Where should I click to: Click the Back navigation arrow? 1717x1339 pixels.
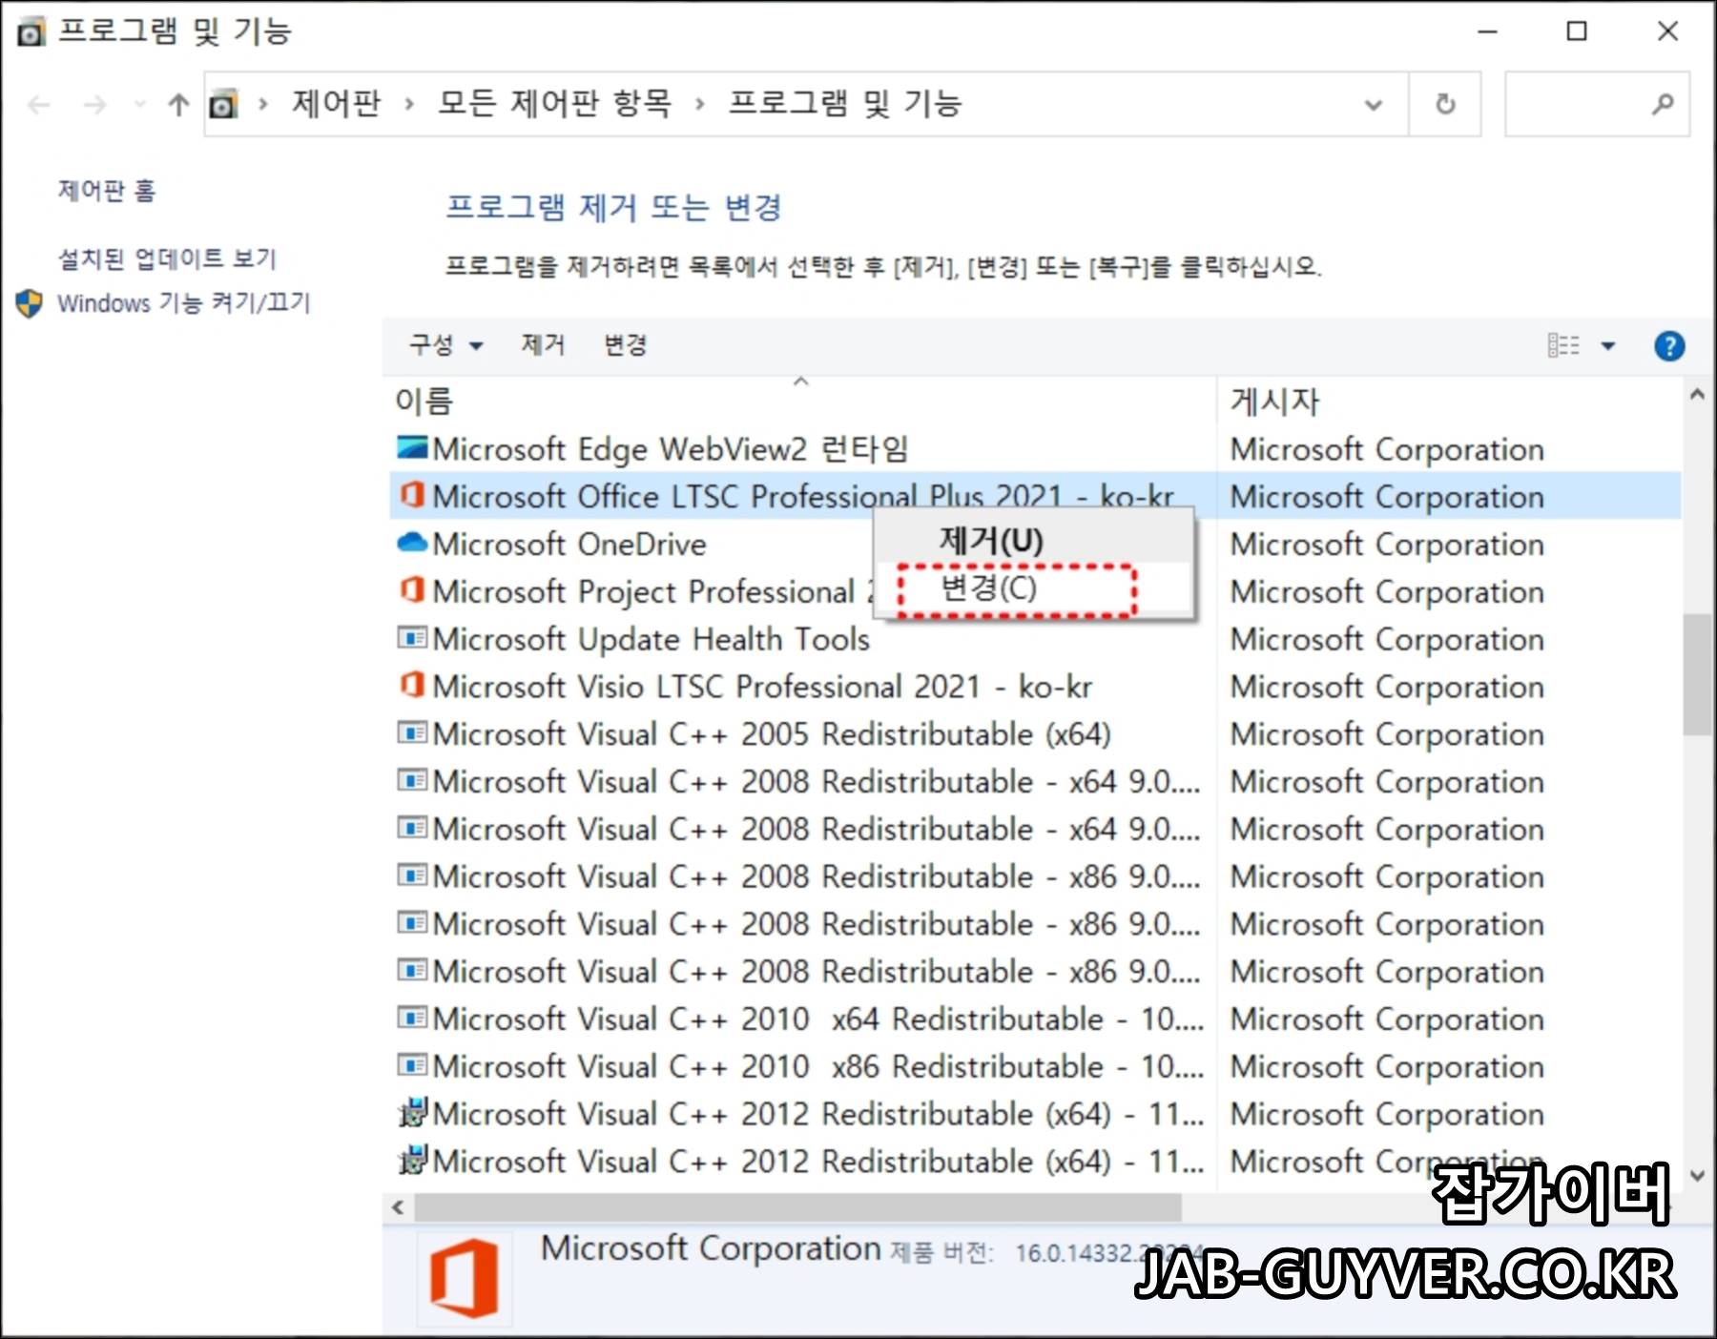[x=39, y=104]
